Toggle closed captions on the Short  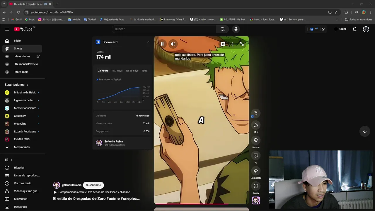(223, 44)
